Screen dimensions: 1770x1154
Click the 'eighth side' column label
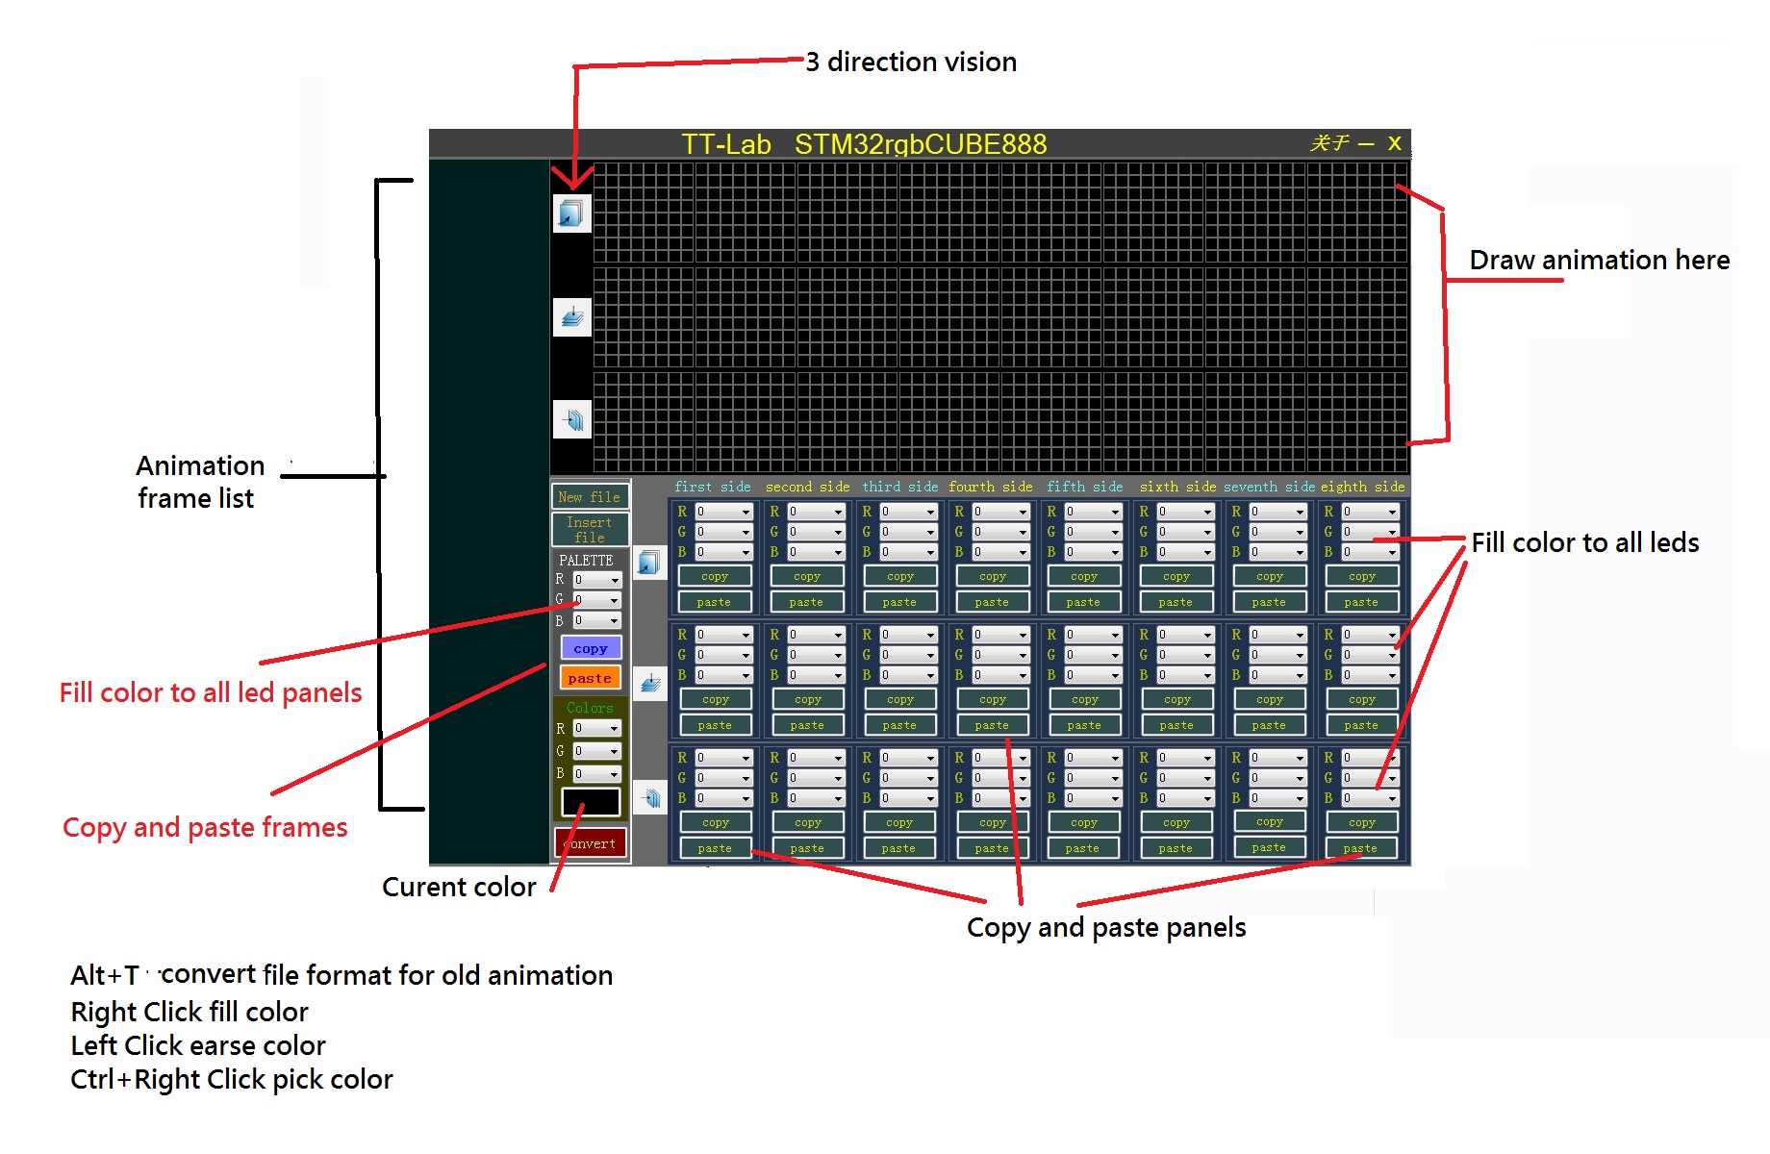point(1362,487)
